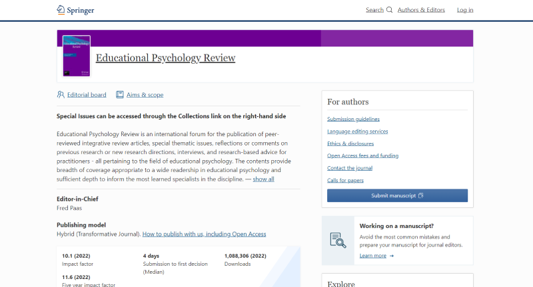
Task: Click the Submit manuscript button
Action: pos(397,195)
